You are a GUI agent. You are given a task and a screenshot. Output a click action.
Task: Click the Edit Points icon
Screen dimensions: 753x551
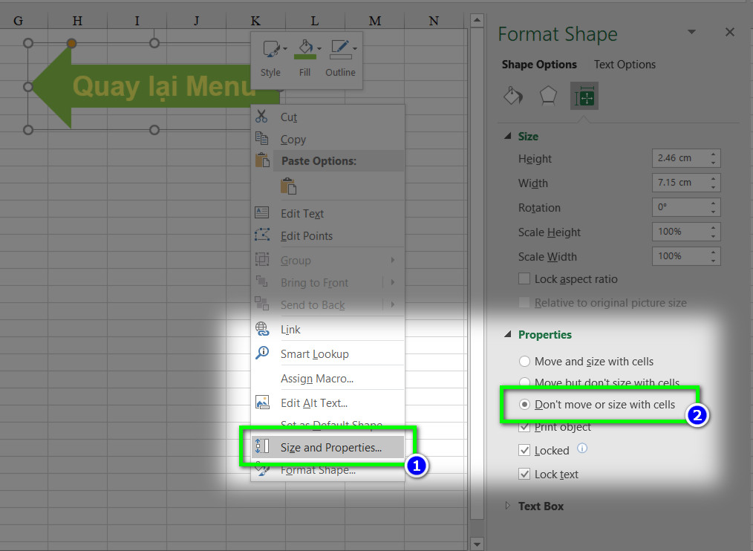(x=261, y=235)
